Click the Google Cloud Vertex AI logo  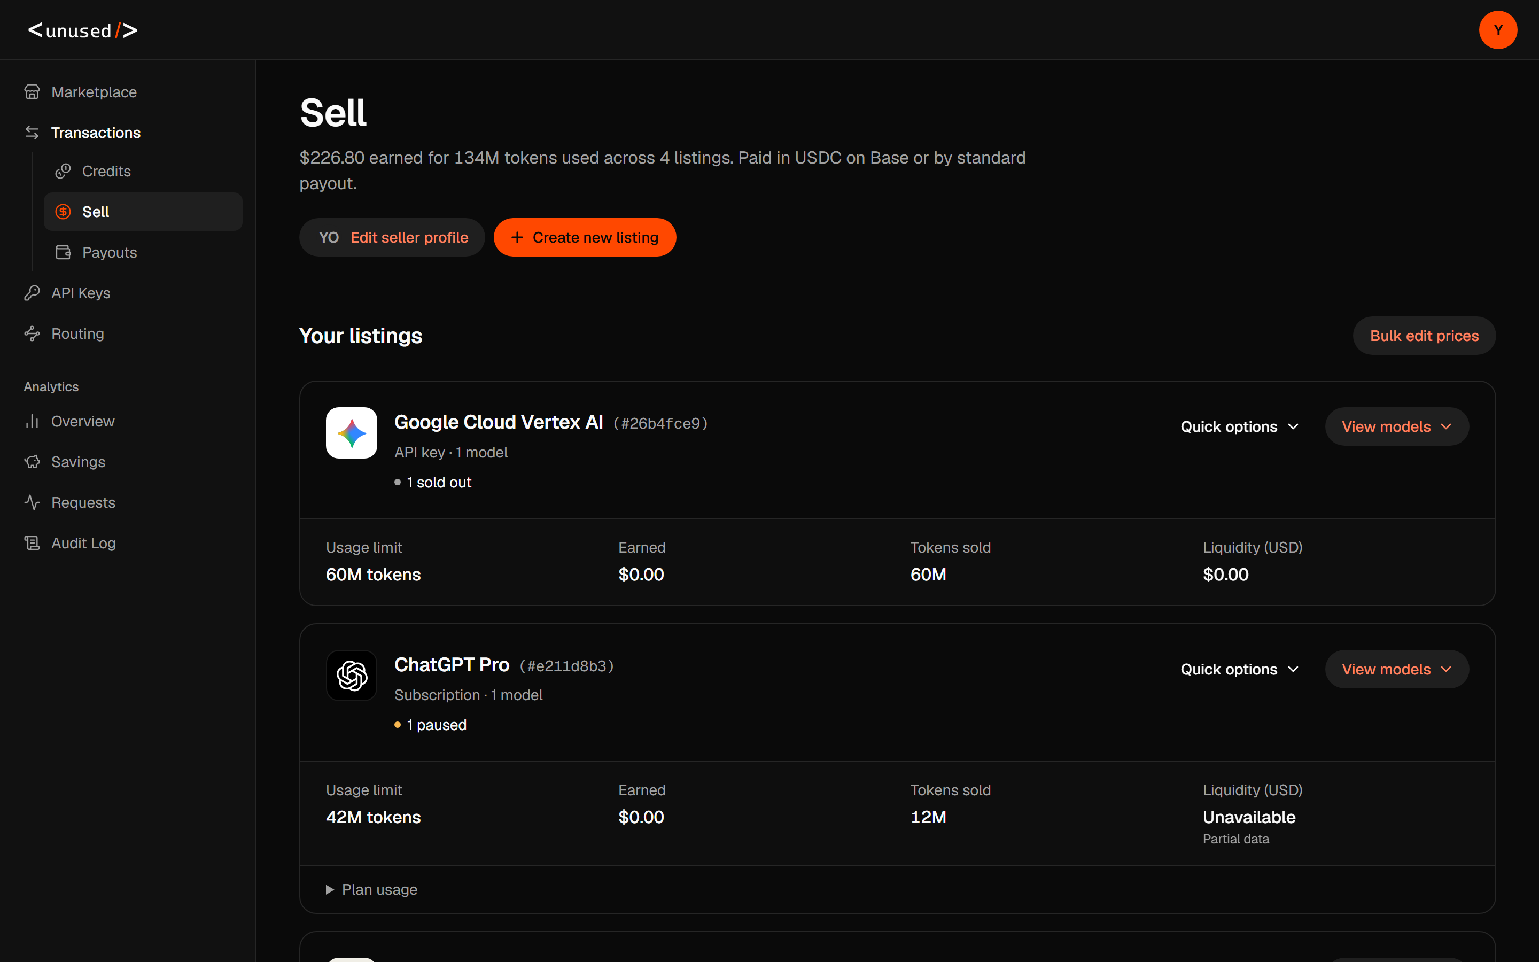352,433
